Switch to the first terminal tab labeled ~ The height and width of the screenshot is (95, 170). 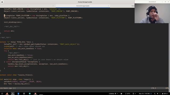click(x=28, y=6)
